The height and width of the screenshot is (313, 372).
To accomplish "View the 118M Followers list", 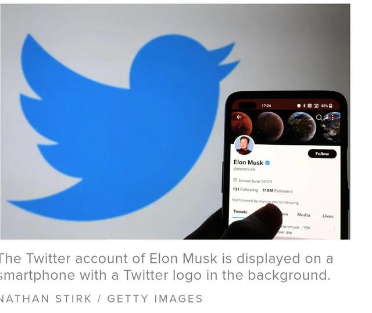I will 278,191.
